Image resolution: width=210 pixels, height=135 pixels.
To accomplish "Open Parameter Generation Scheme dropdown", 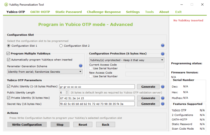I will coord(45,72).
